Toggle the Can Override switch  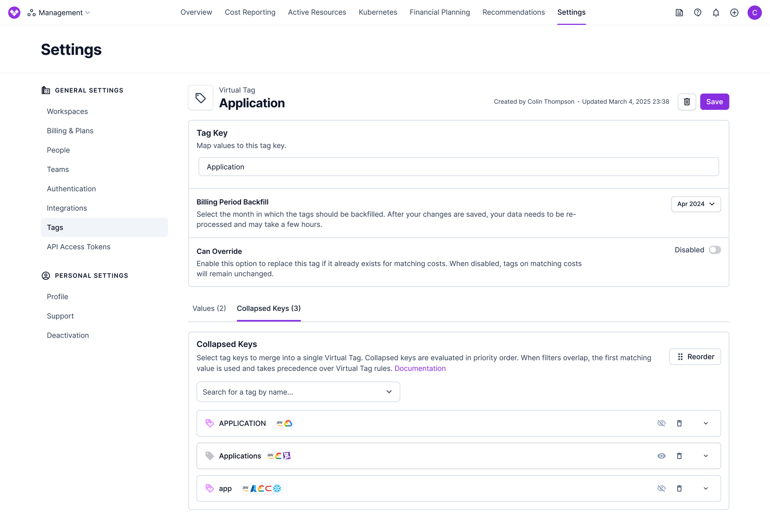pyautogui.click(x=714, y=250)
